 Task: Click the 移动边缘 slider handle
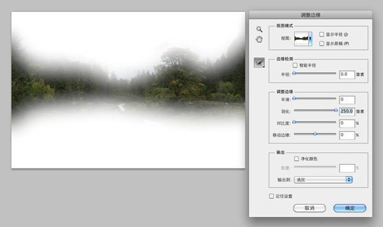315,134
